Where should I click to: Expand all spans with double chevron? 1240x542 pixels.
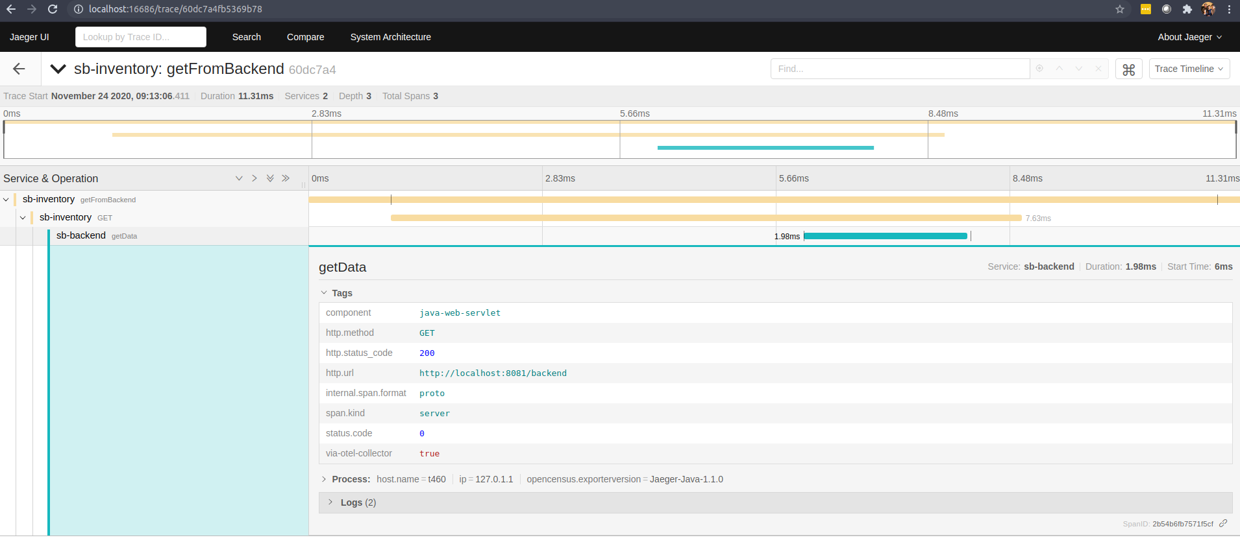pyautogui.click(x=270, y=178)
